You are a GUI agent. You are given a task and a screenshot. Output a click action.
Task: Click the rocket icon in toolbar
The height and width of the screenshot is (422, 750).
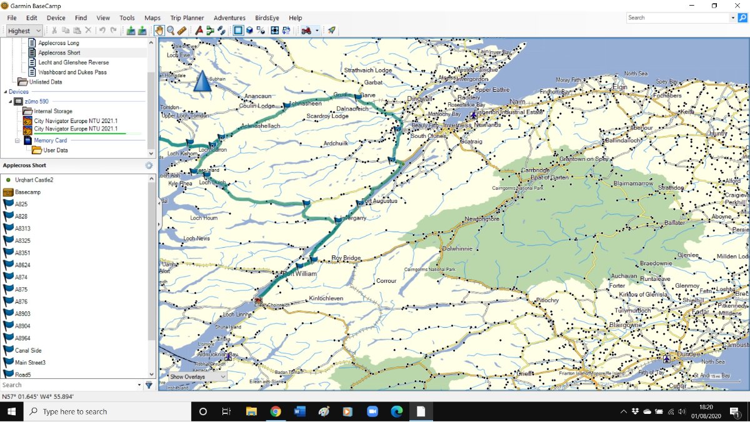pyautogui.click(x=332, y=31)
